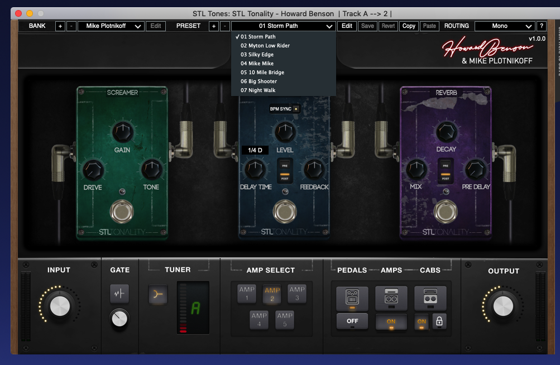This screenshot has width=560, height=365.
Task: Stomp the Reverb pedal footswitch
Action: pos(446,212)
